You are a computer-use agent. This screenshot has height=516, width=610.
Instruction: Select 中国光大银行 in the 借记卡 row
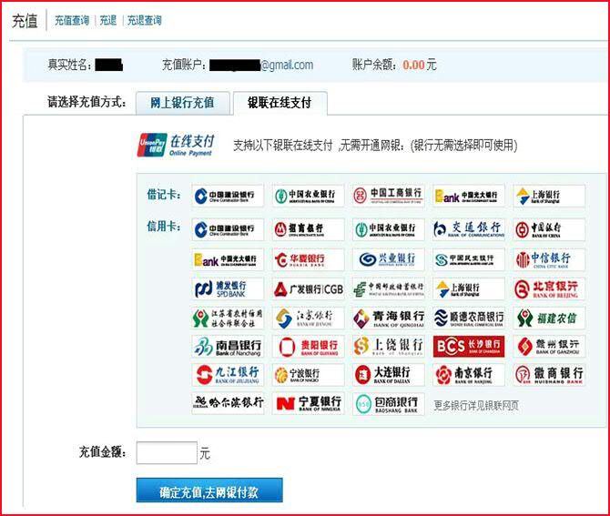pos(469,196)
